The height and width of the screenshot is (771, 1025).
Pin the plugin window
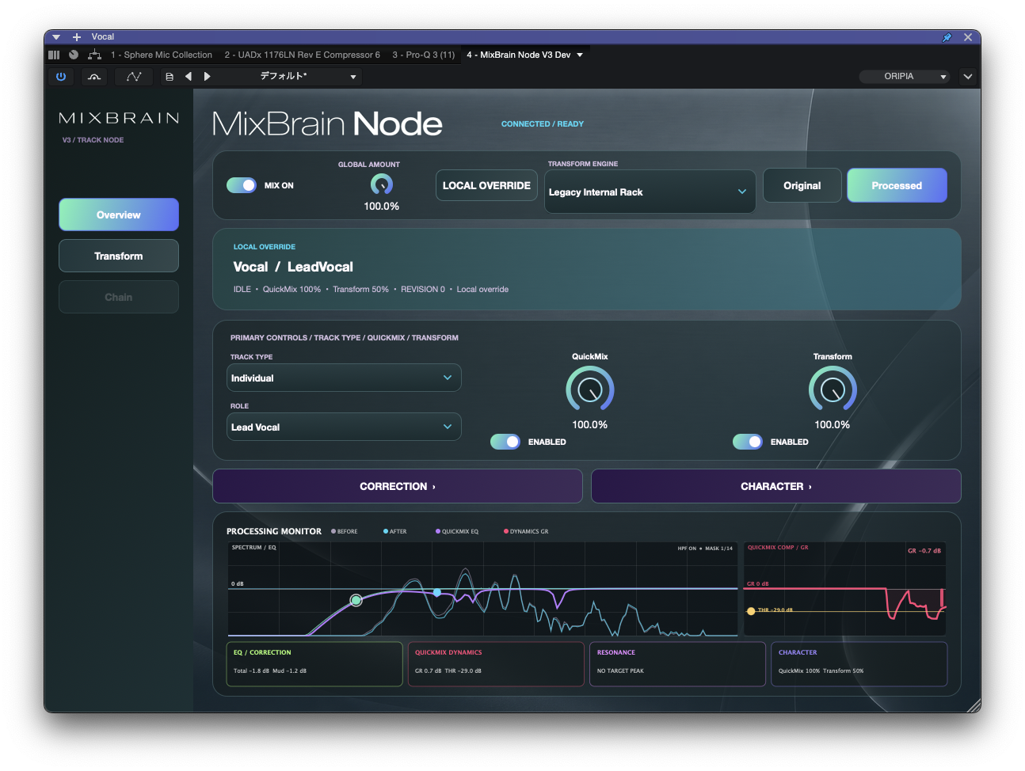coord(947,37)
